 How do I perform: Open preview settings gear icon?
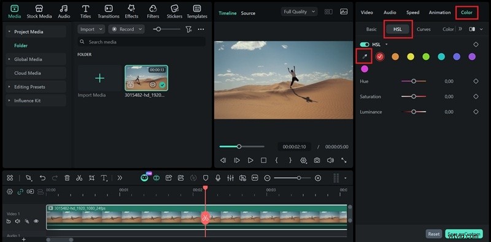[x=303, y=161]
